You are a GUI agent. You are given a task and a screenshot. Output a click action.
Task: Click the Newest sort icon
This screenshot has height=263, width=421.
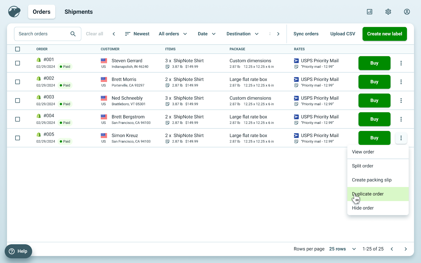tap(128, 34)
